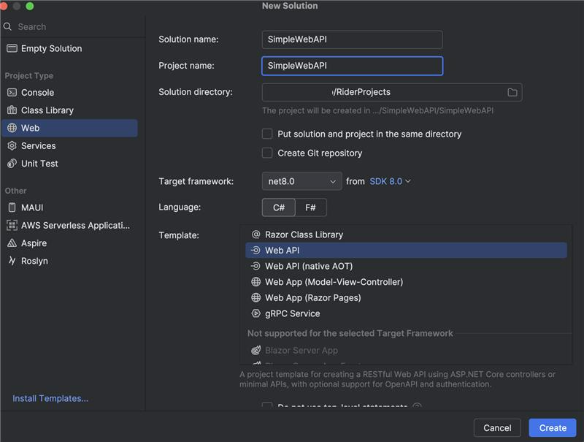Click into the Solution name field
This screenshot has height=442, width=584.
coord(352,39)
